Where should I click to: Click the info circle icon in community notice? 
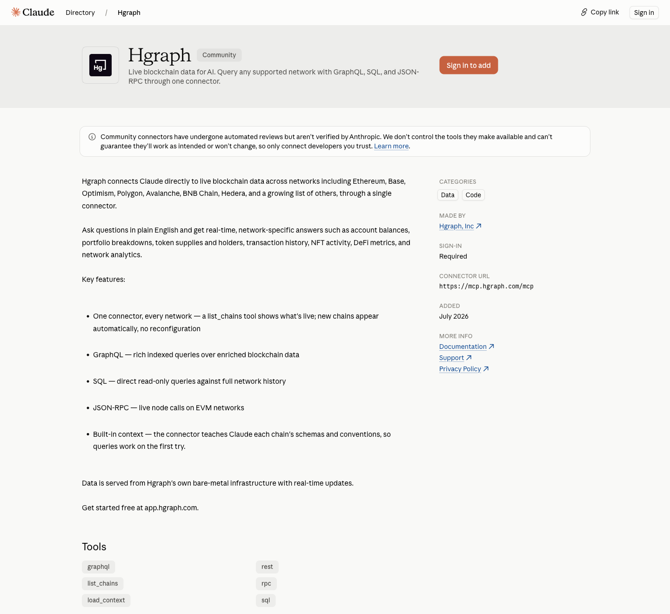tap(92, 137)
